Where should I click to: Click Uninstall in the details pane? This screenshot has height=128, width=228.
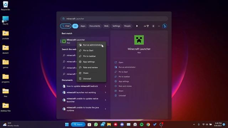click(x=120, y=96)
